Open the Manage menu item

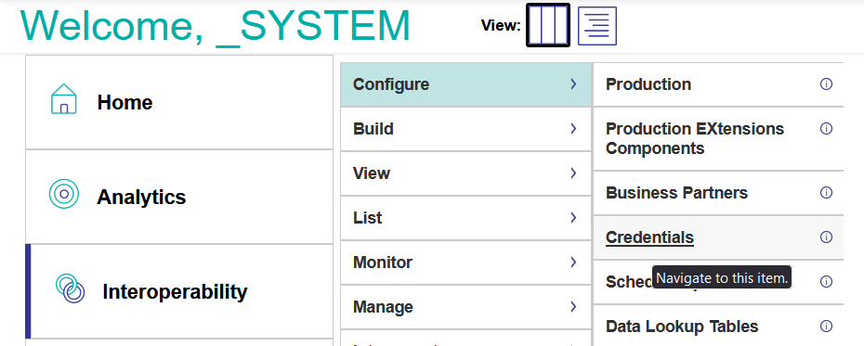pos(466,306)
